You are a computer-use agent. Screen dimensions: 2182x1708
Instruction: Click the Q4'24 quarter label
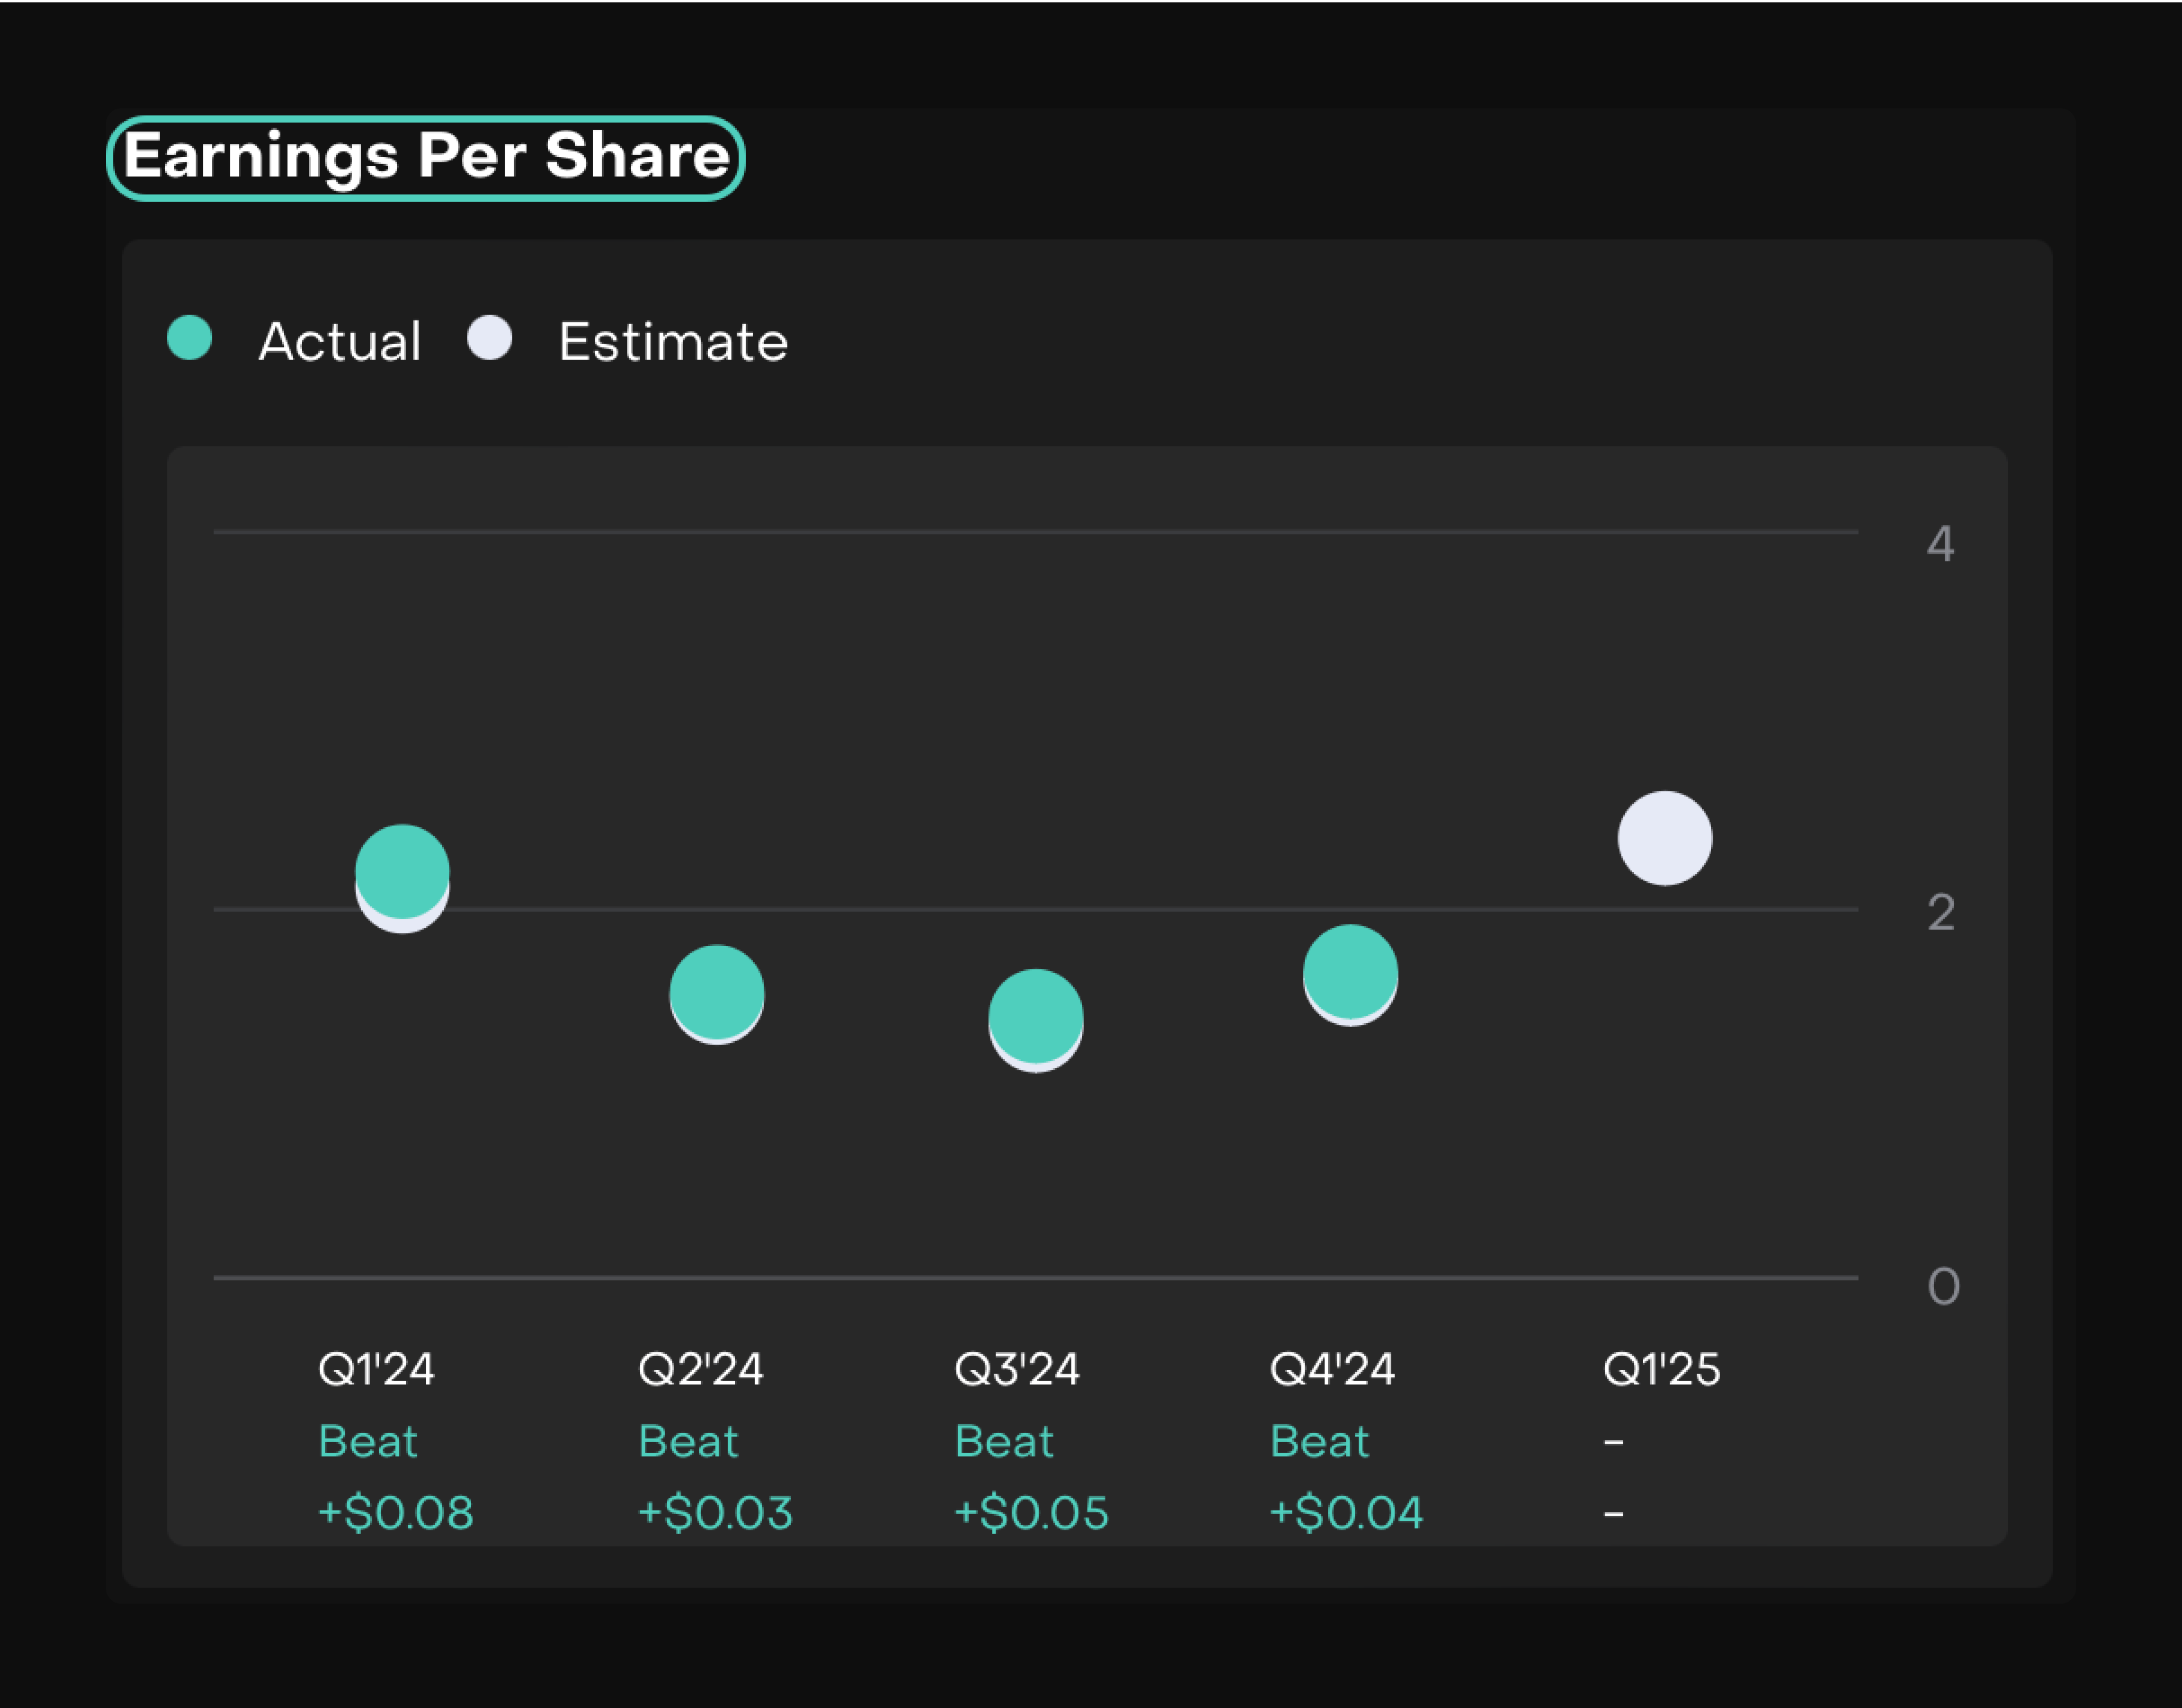[1332, 1369]
